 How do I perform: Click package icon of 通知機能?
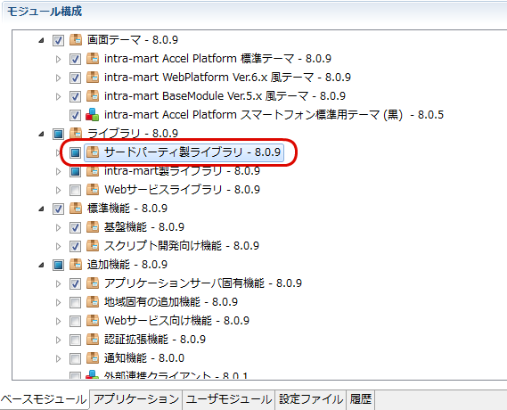pyautogui.click(x=93, y=358)
